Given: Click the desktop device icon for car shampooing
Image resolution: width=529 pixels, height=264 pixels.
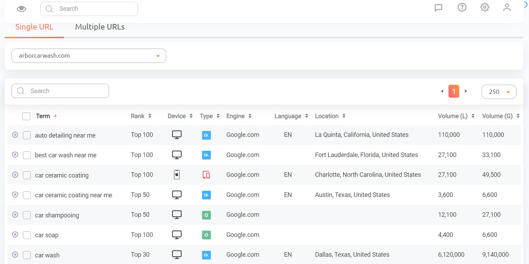Looking at the screenshot, I should (x=177, y=215).
